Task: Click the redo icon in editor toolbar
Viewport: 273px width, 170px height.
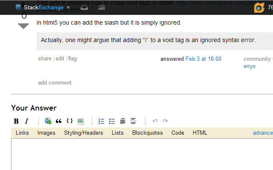Action: coord(166,121)
